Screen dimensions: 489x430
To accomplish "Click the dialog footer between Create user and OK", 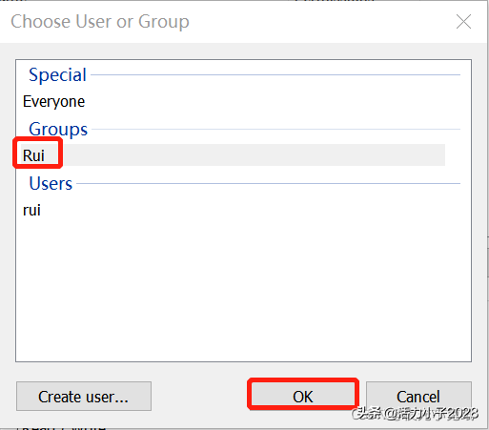I will (199, 397).
